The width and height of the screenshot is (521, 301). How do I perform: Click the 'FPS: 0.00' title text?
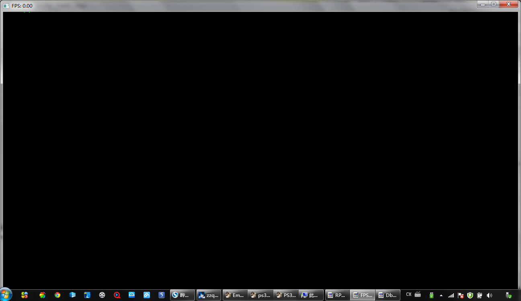tap(22, 6)
